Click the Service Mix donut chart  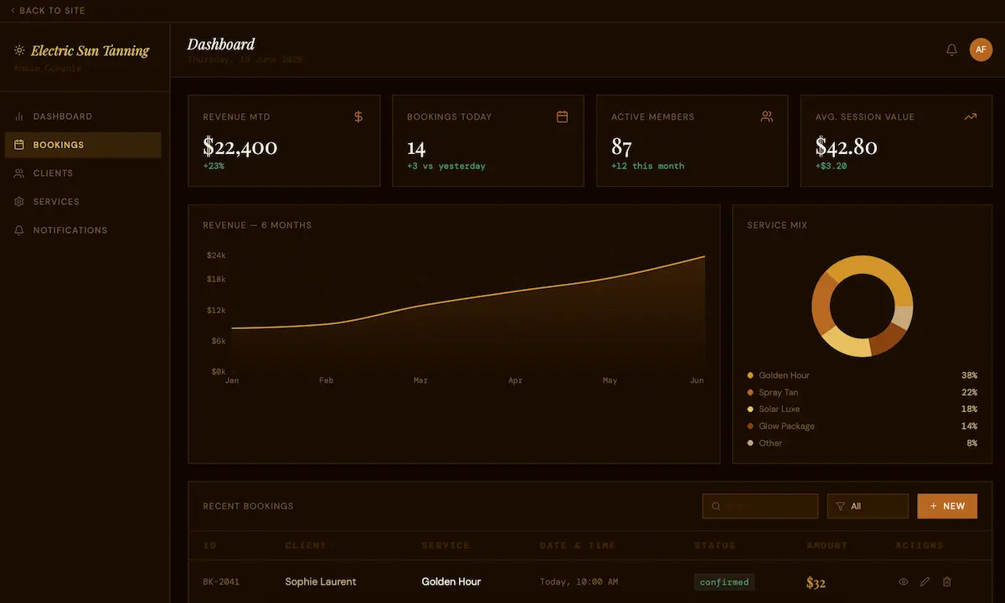click(863, 307)
